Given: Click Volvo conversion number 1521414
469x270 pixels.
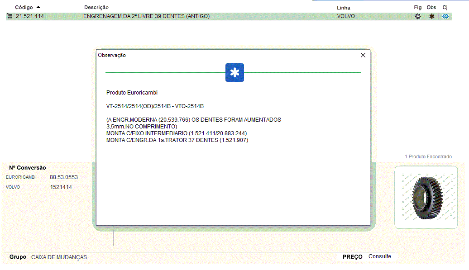Looking at the screenshot, I should coord(61,187).
